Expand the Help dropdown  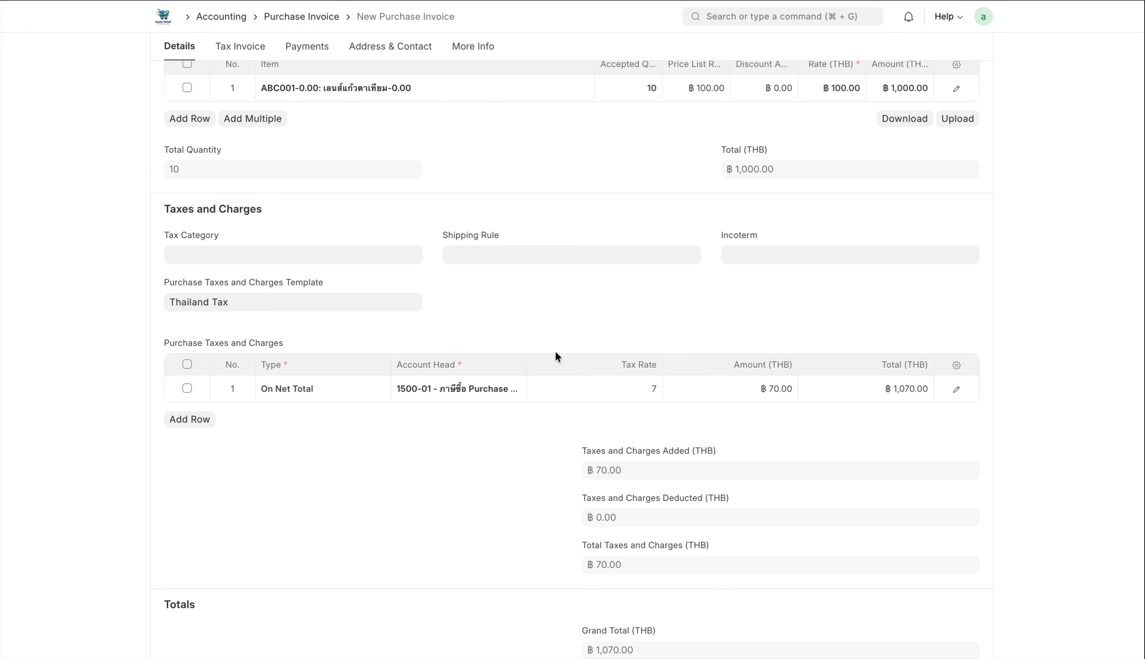pos(948,17)
